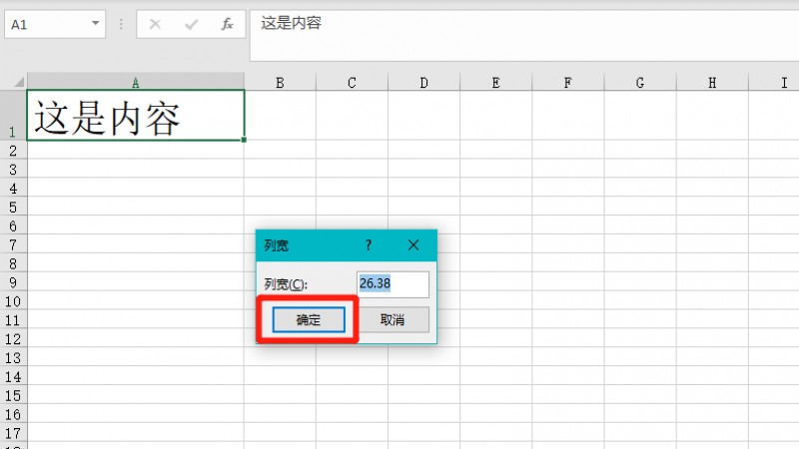Select column B header
The width and height of the screenshot is (799, 449).
[x=280, y=82]
